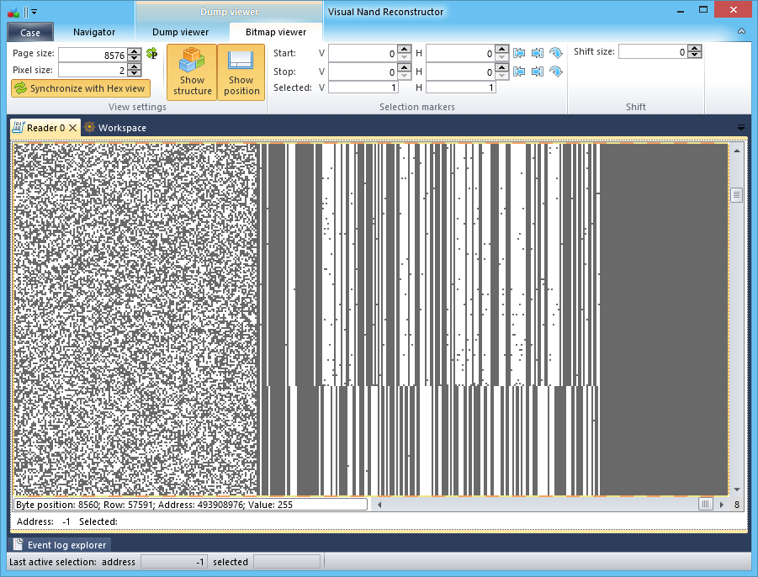Toggle Show structure button
The height and width of the screenshot is (577, 758).
click(192, 72)
